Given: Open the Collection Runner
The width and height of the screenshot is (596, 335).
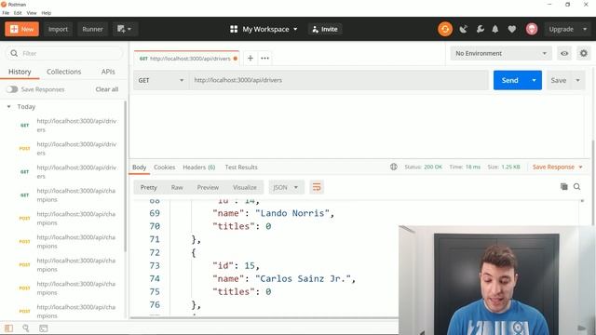Looking at the screenshot, I should 92,29.
